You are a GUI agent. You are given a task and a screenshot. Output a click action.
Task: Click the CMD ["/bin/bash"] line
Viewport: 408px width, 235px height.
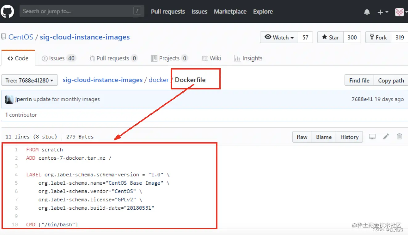[52, 225]
